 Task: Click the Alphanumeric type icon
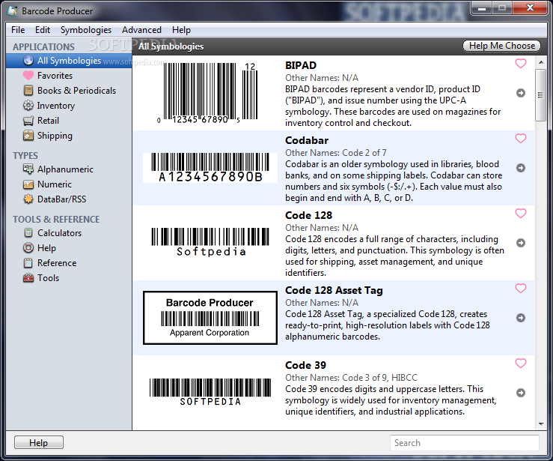tap(28, 169)
